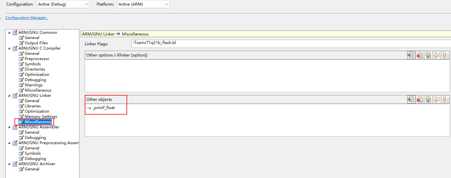Click the 'Other objects' section header
Image resolution: width=451 pixels, height=178 pixels.
[99, 100]
